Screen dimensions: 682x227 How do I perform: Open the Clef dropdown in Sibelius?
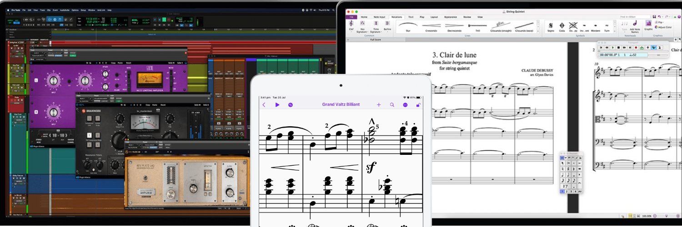point(351,25)
